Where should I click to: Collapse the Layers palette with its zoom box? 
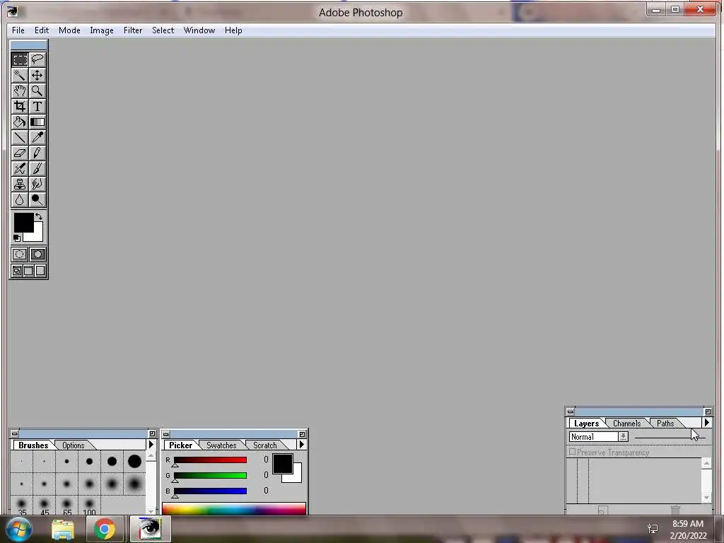coord(708,411)
